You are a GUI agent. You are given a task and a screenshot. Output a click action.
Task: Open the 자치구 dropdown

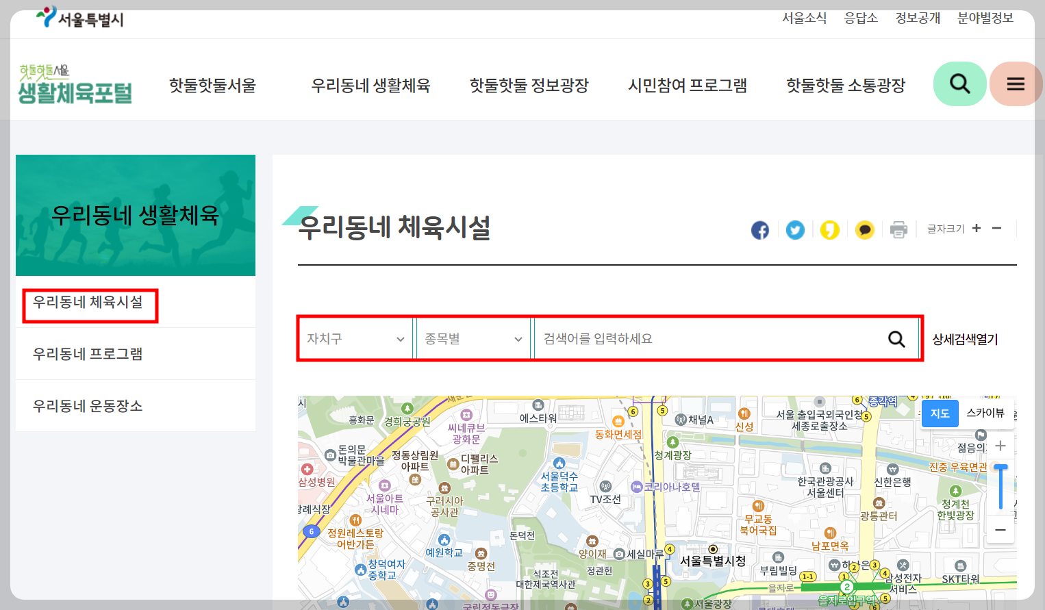355,338
